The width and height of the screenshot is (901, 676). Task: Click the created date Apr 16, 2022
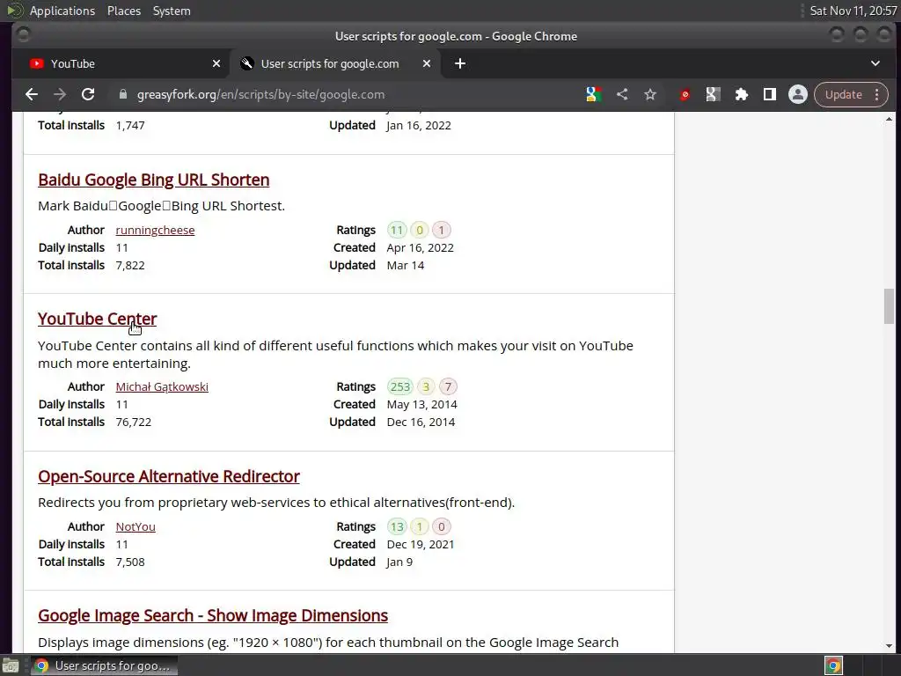coord(420,247)
